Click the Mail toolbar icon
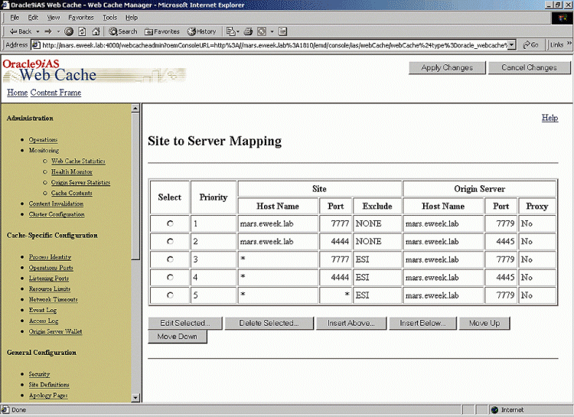This screenshot has height=417, width=574. point(233,31)
